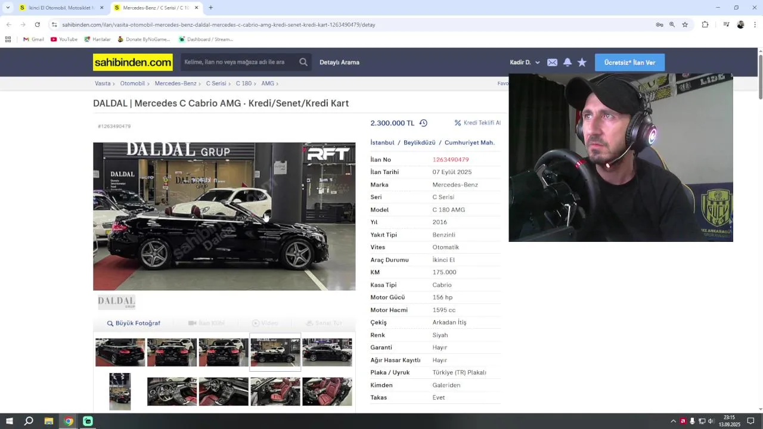This screenshot has width=763, height=429.
Task: Click Kredi Teklifi Al link
Action: [477, 123]
